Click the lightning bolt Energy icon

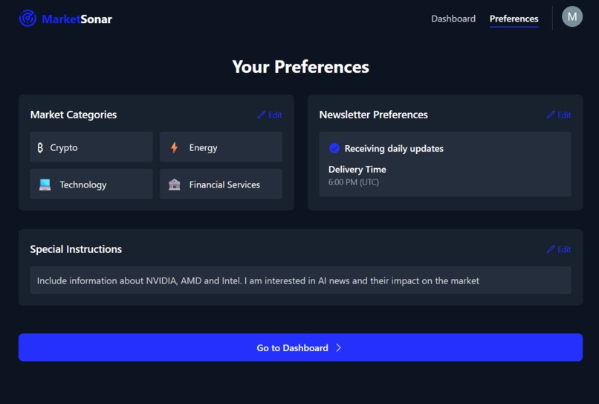pyautogui.click(x=174, y=147)
